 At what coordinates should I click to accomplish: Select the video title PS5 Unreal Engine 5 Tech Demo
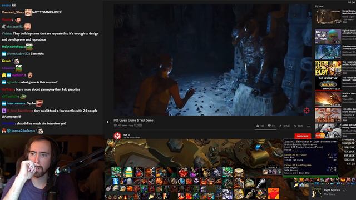point(133,121)
